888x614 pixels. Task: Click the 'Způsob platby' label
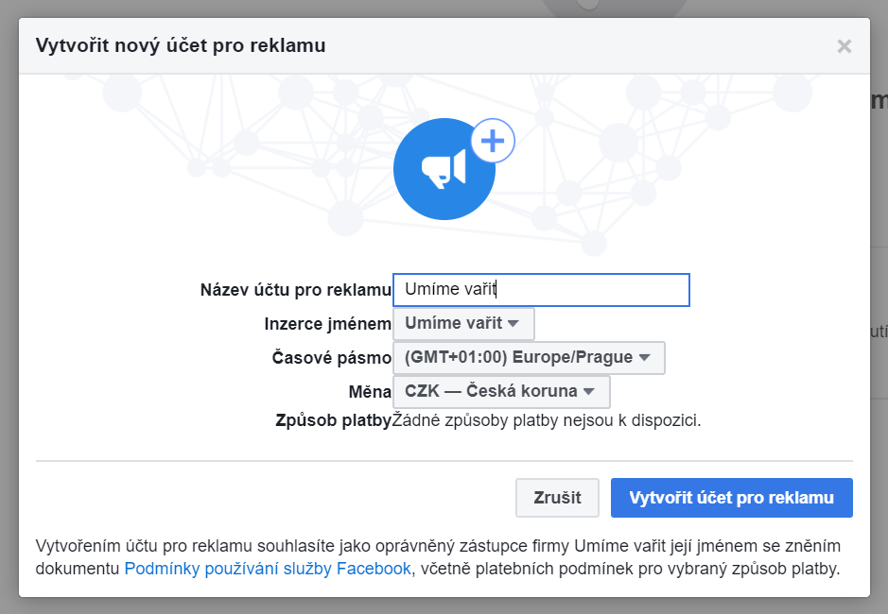(334, 420)
